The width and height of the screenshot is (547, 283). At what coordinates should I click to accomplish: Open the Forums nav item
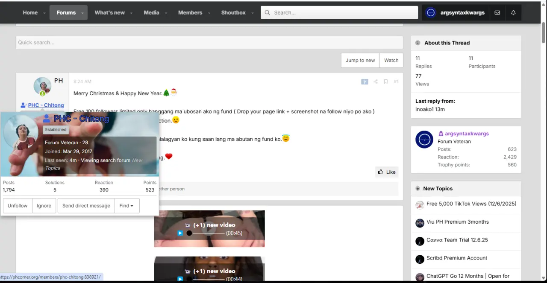66,12
